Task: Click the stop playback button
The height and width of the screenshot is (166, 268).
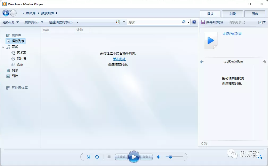Action: pos(109,157)
